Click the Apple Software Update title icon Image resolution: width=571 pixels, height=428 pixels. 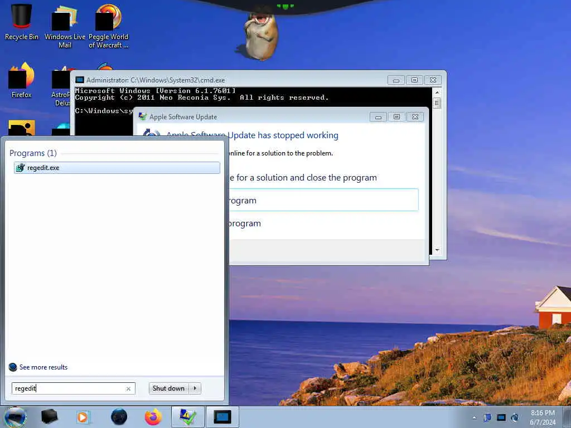[143, 117]
